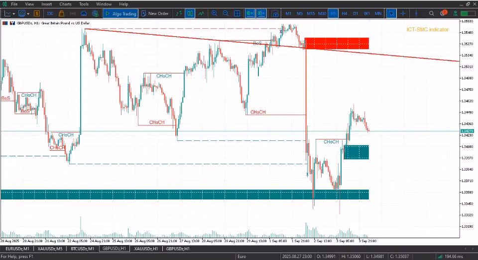The width and height of the screenshot is (478, 260).
Task: Expand the chart type dropdown arrow
Action: point(14,14)
